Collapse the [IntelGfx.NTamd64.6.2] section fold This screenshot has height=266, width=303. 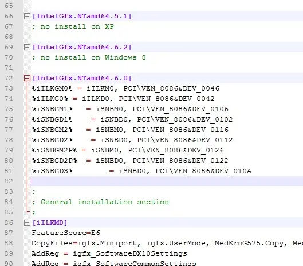[27, 48]
